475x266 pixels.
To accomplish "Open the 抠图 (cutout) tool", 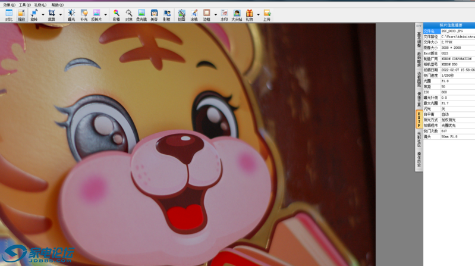I will tap(181, 15).
